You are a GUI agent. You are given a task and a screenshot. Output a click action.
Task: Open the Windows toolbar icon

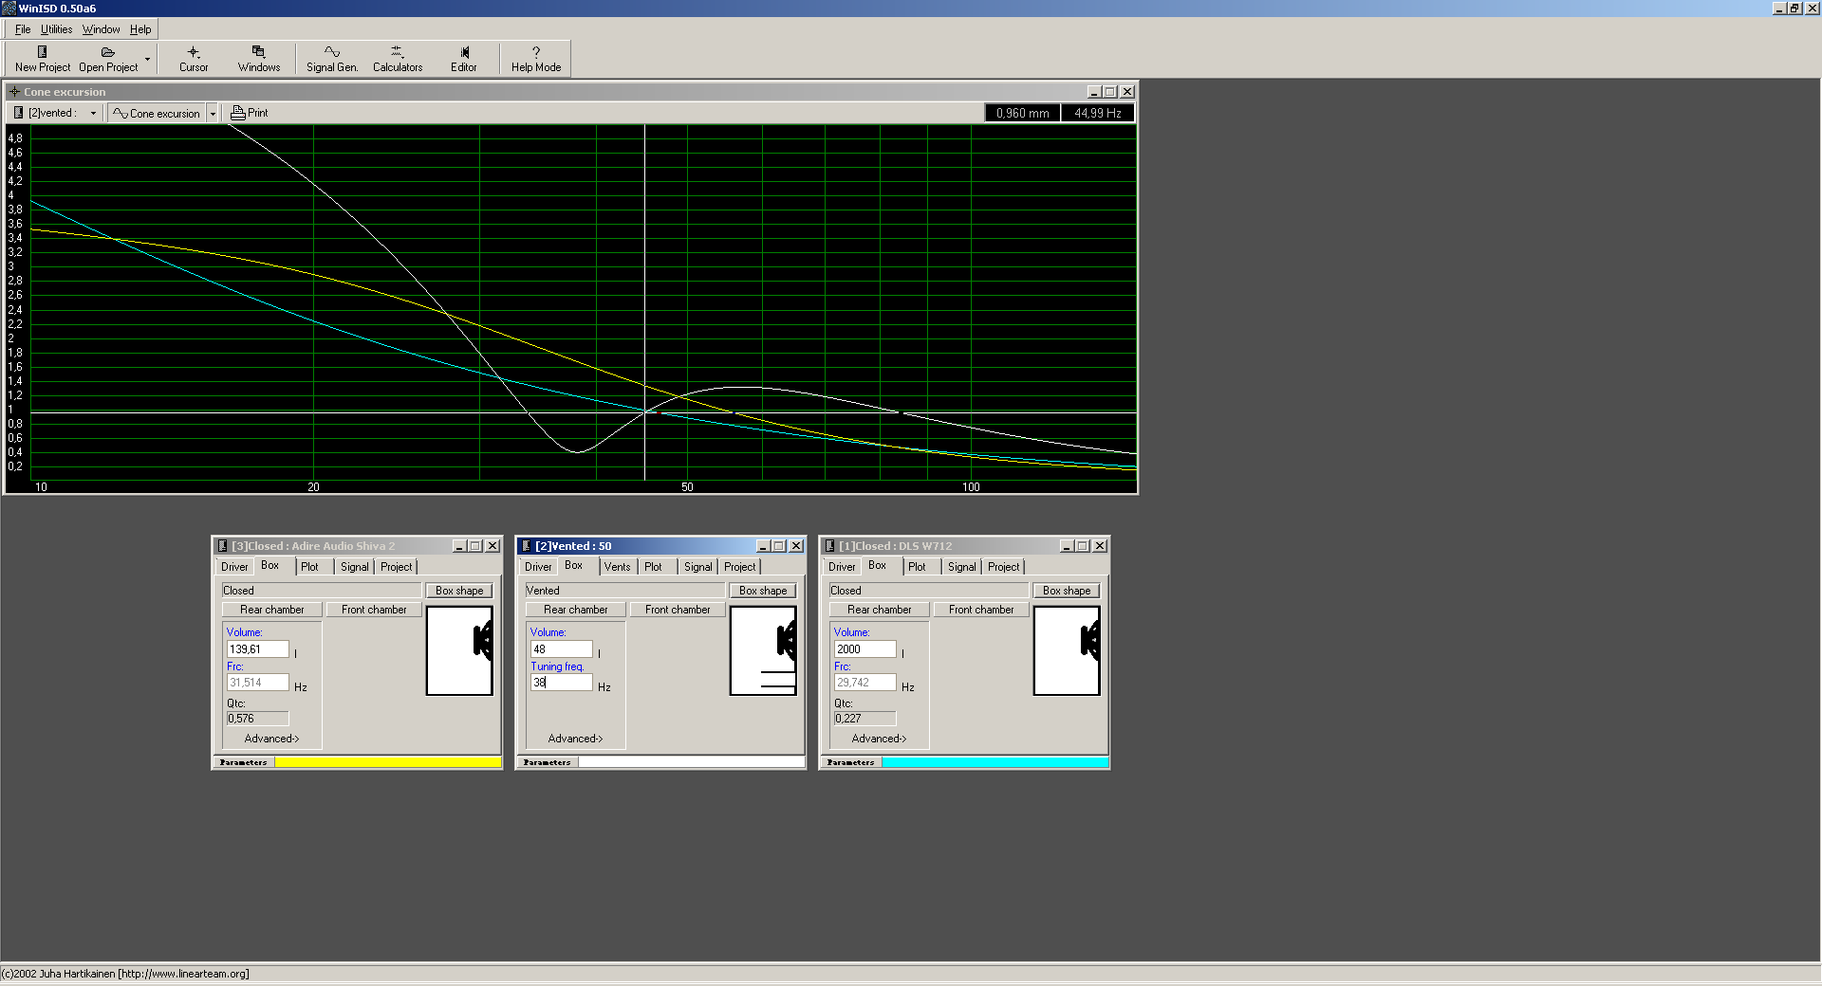tap(258, 53)
